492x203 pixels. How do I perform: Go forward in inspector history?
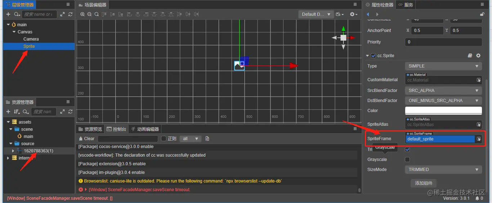(377, 14)
